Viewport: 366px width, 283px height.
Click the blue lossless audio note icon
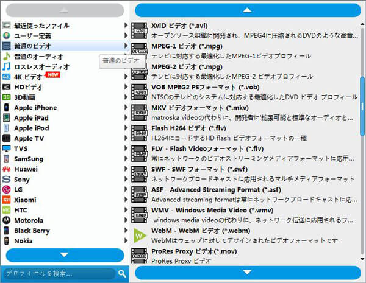click(x=6, y=66)
